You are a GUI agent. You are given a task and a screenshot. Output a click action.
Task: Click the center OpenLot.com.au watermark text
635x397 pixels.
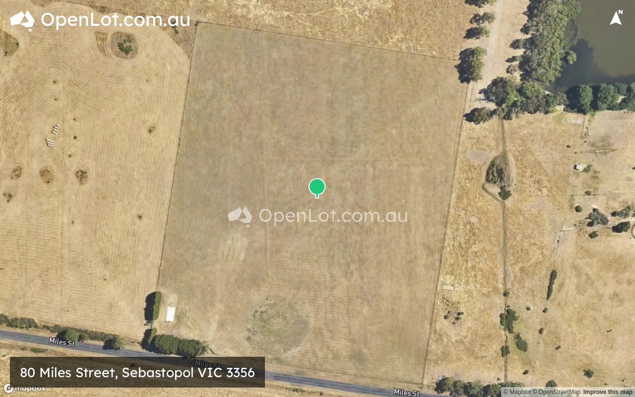point(333,216)
